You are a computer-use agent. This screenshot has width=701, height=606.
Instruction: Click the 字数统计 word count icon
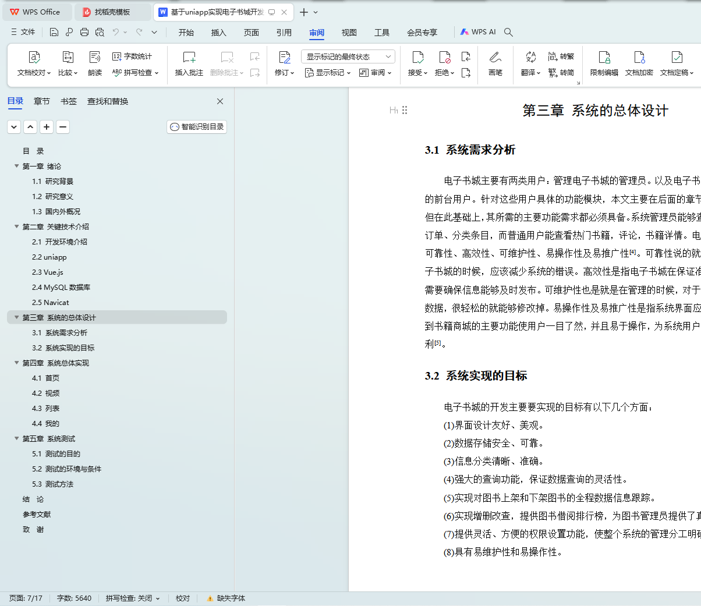click(117, 56)
